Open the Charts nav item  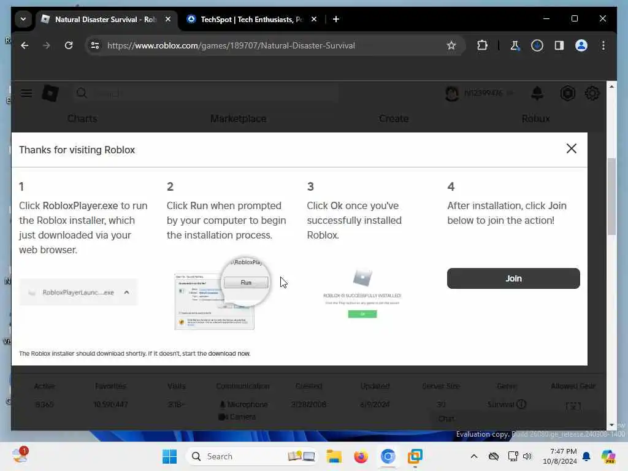coord(82,118)
